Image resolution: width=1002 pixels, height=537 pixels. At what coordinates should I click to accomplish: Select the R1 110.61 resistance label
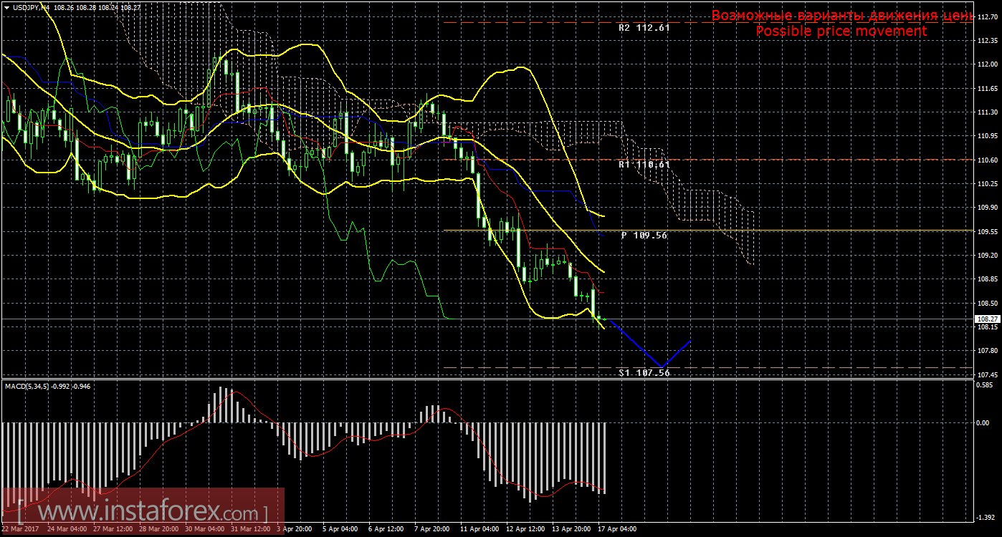[644, 165]
